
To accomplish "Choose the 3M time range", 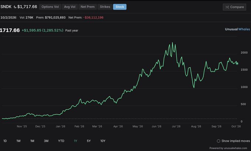I will [x=46, y=141].
